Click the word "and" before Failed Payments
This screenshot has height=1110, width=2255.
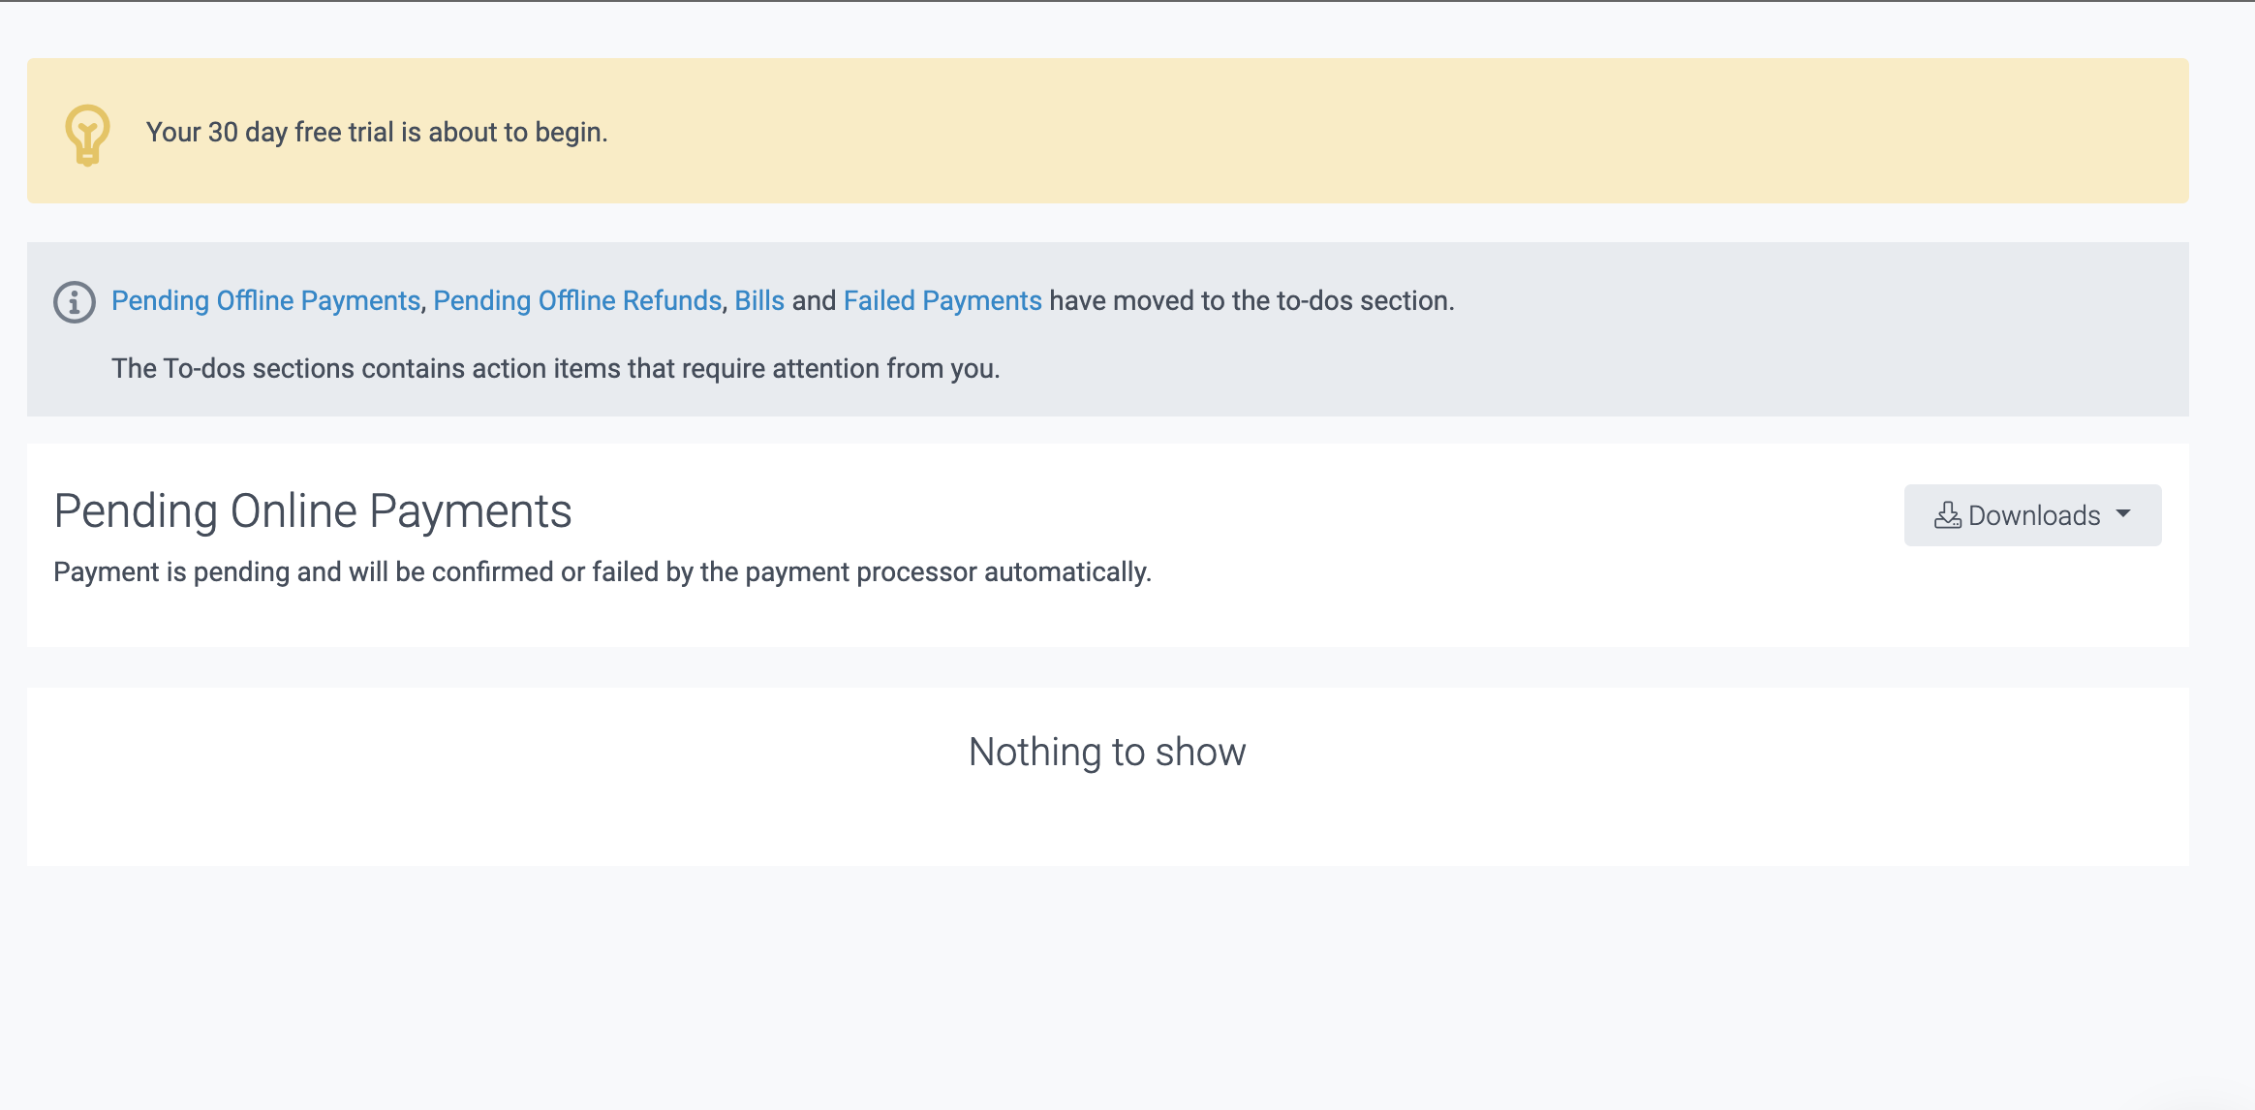pyautogui.click(x=814, y=301)
